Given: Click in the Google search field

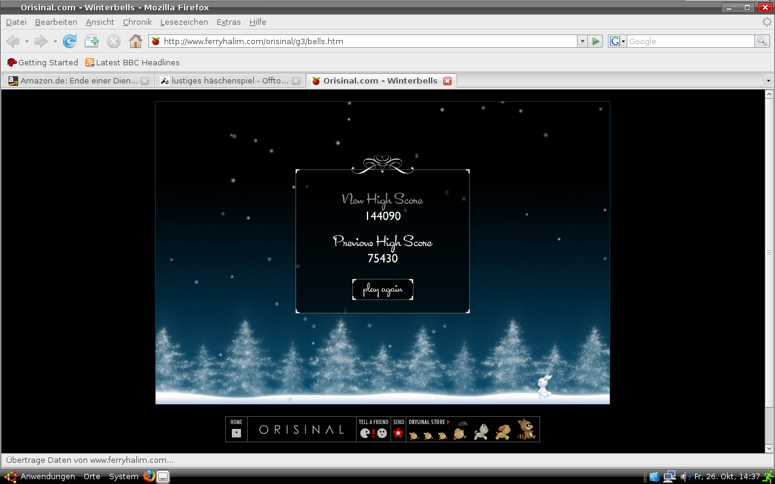Looking at the screenshot, I should pos(690,41).
